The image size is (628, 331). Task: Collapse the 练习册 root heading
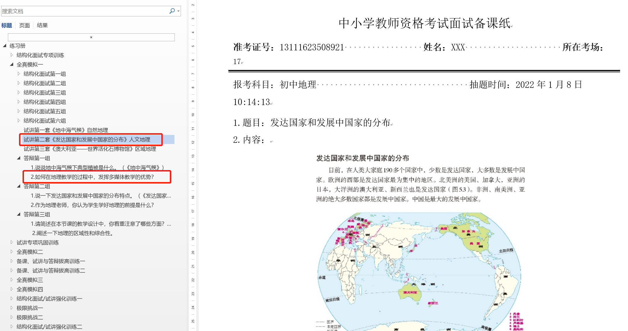pyautogui.click(x=5, y=46)
